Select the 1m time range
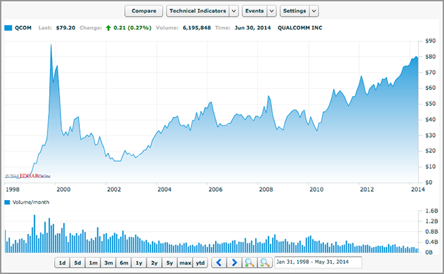The height and width of the screenshot is (274, 444). pyautogui.click(x=93, y=263)
